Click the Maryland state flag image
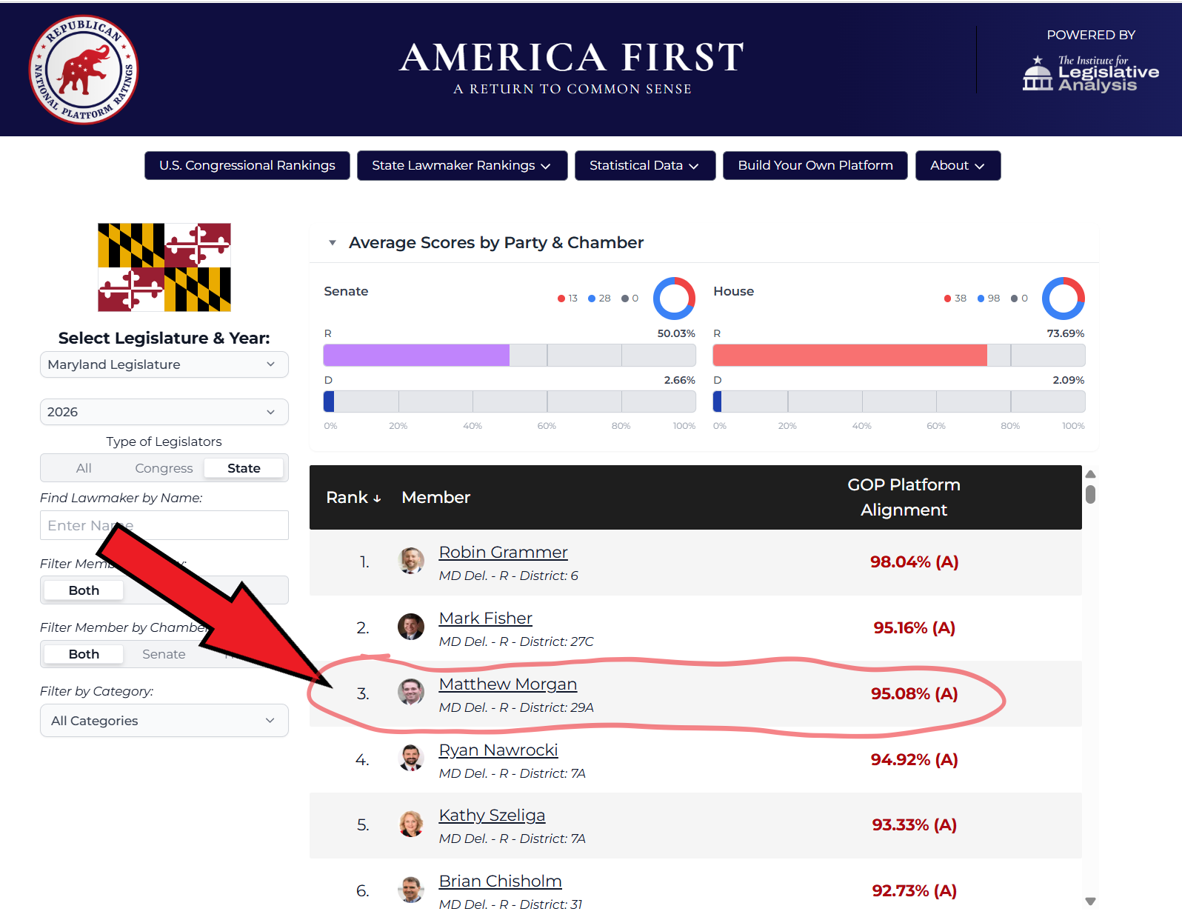The height and width of the screenshot is (920, 1182). 164,267
